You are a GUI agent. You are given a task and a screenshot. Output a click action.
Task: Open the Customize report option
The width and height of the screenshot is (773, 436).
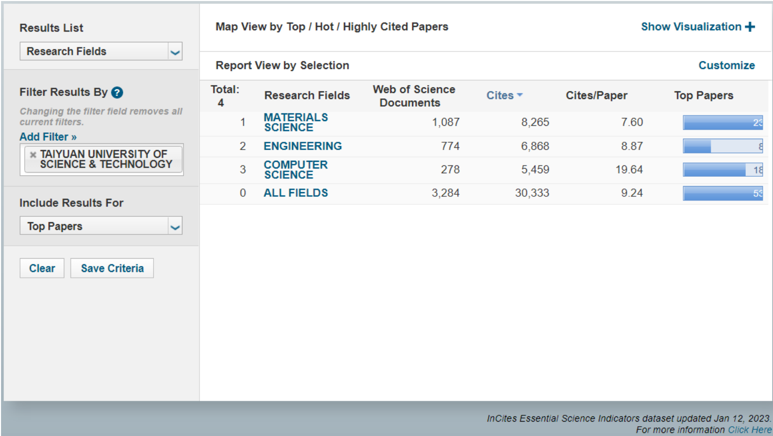[726, 65]
